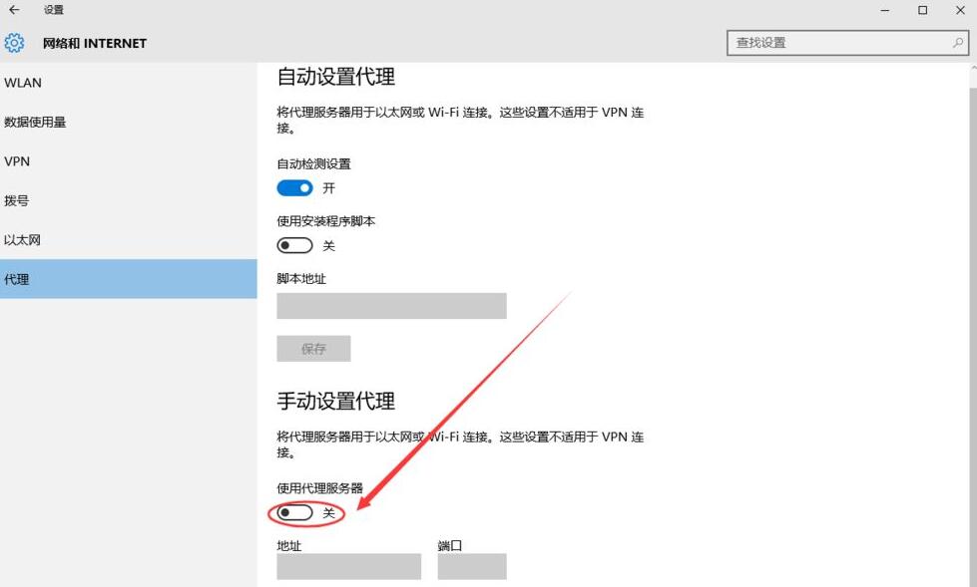Image resolution: width=977 pixels, height=587 pixels.
Task: Enable the 使用安装程序脚本 toggle
Action: [x=295, y=245]
